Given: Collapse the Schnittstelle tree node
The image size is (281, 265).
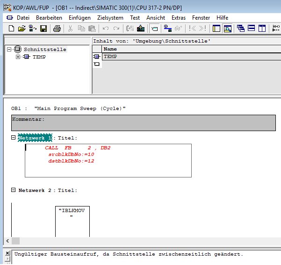Looking at the screenshot, I should point(9,49).
